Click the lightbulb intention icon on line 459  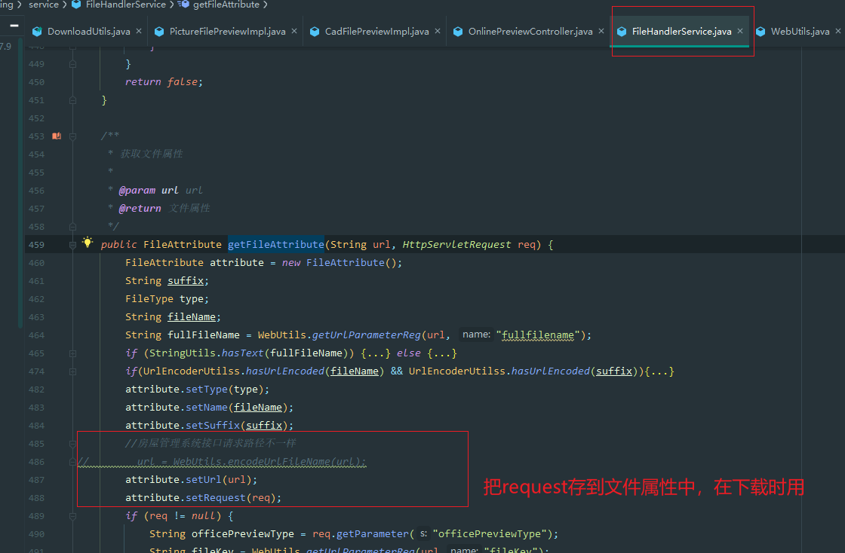click(x=88, y=243)
